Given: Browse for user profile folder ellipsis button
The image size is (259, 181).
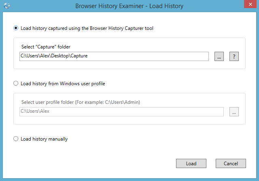Looking at the screenshot, I should coord(234,112).
